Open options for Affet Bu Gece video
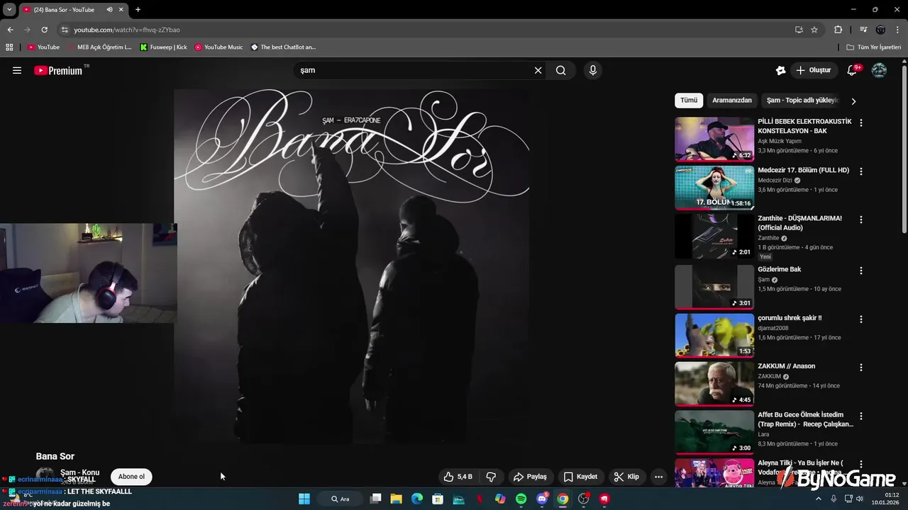The image size is (908, 510). [x=861, y=416]
